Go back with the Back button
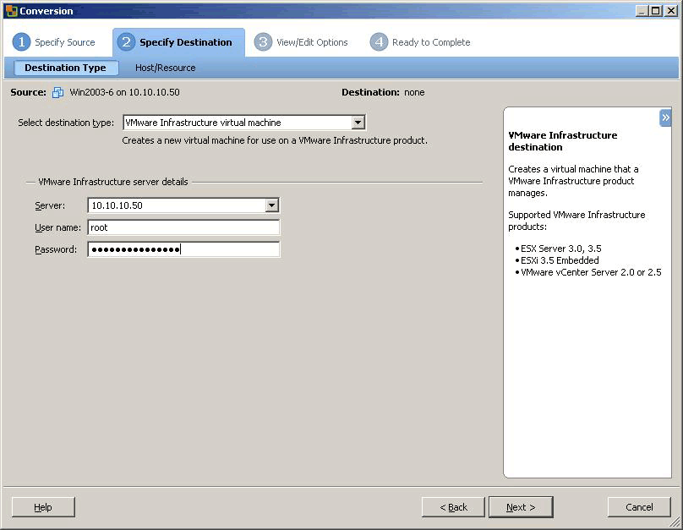683x530 pixels. [453, 507]
